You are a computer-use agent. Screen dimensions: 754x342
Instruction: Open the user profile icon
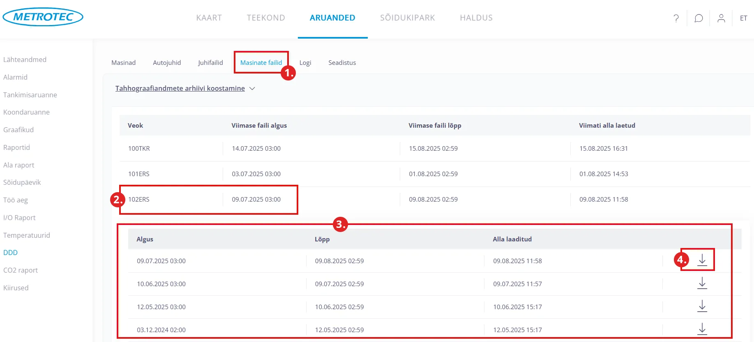[x=721, y=18]
